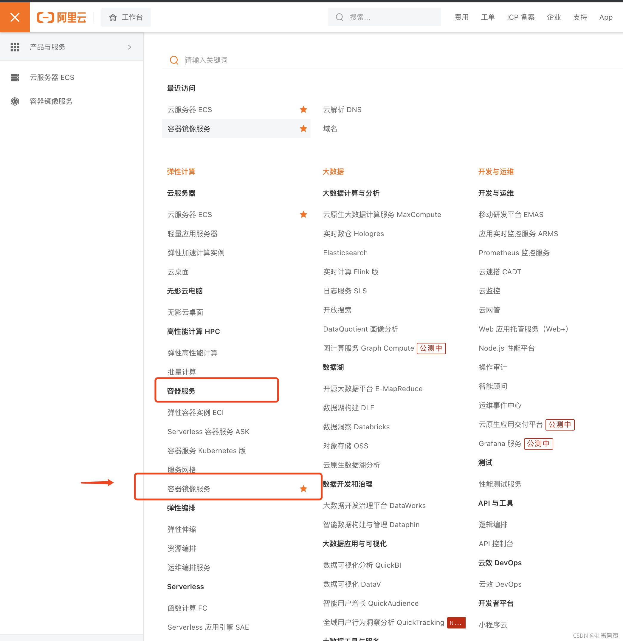Viewport: 623px width, 641px height.
Task: Open 大数据开发治理平台 DataWorks
Action: (374, 506)
